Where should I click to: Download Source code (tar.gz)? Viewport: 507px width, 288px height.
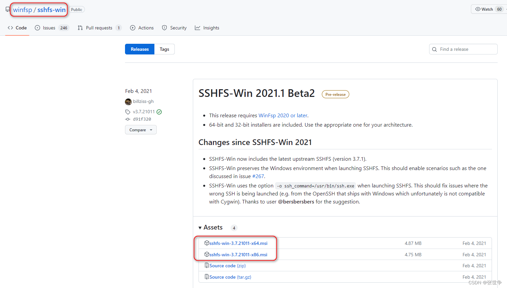coord(230,277)
